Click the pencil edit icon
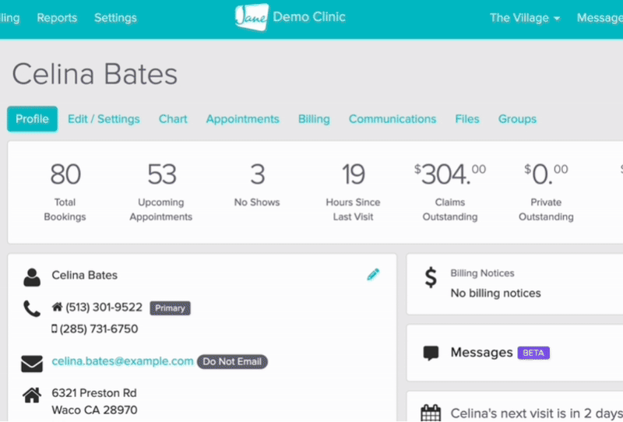The width and height of the screenshot is (623, 422). tap(373, 274)
